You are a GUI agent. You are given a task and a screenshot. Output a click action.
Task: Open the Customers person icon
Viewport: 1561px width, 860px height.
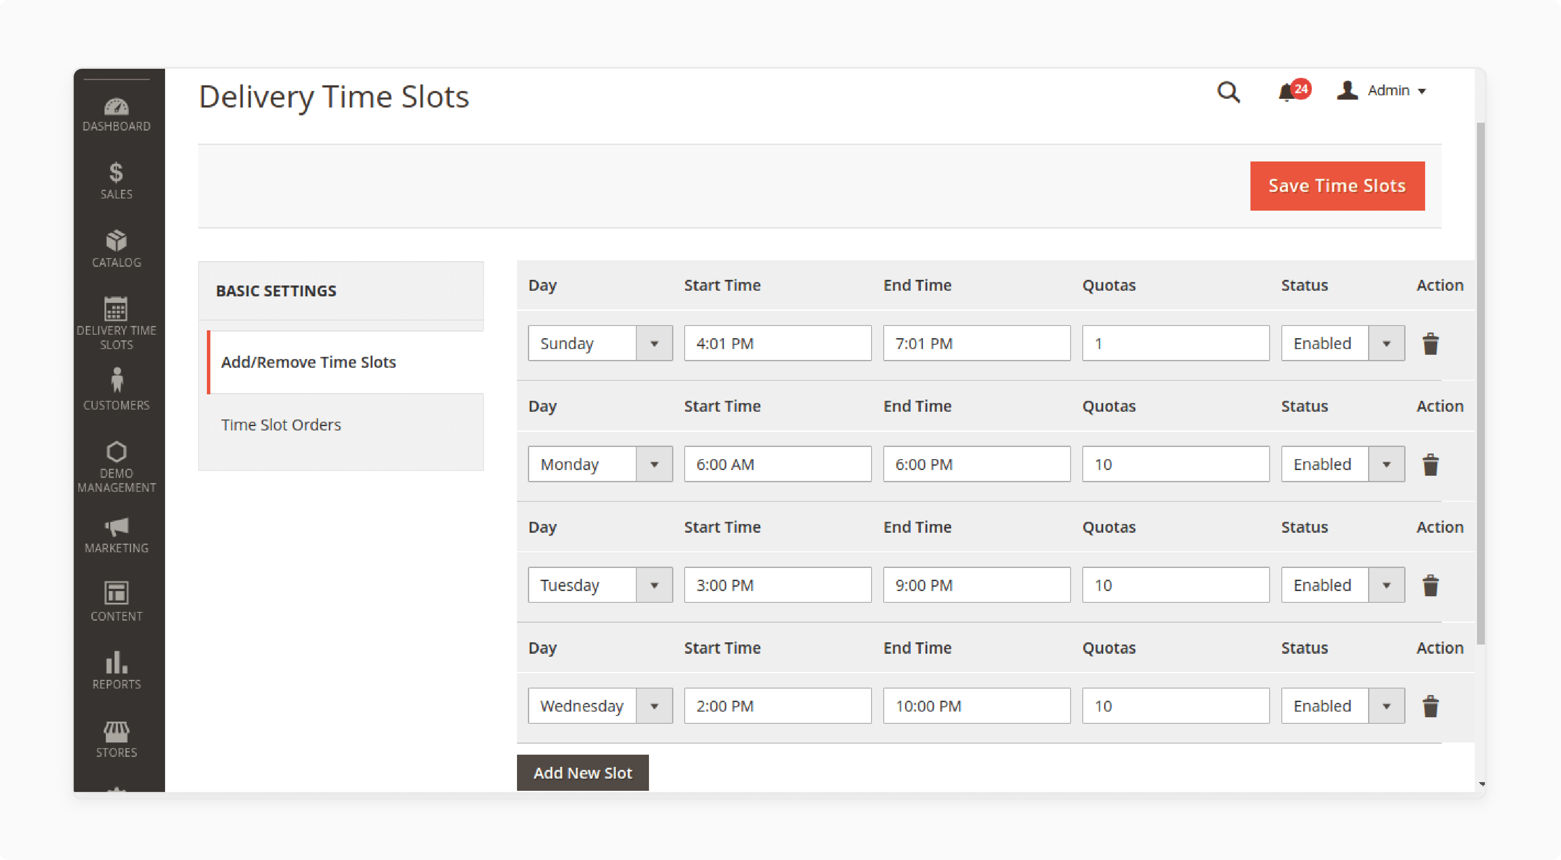[x=117, y=380]
